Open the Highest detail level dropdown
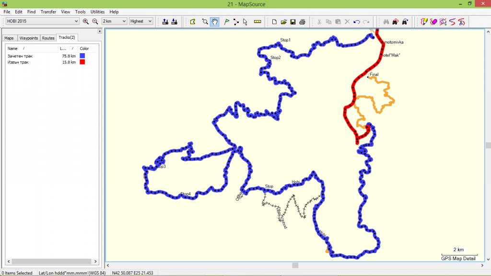Screen dimensions: 491x276 (141, 21)
